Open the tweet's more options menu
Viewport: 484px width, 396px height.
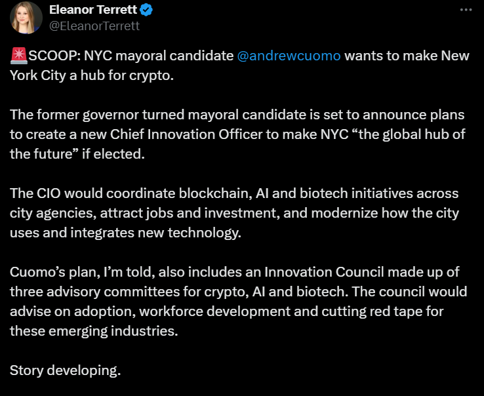466,10
